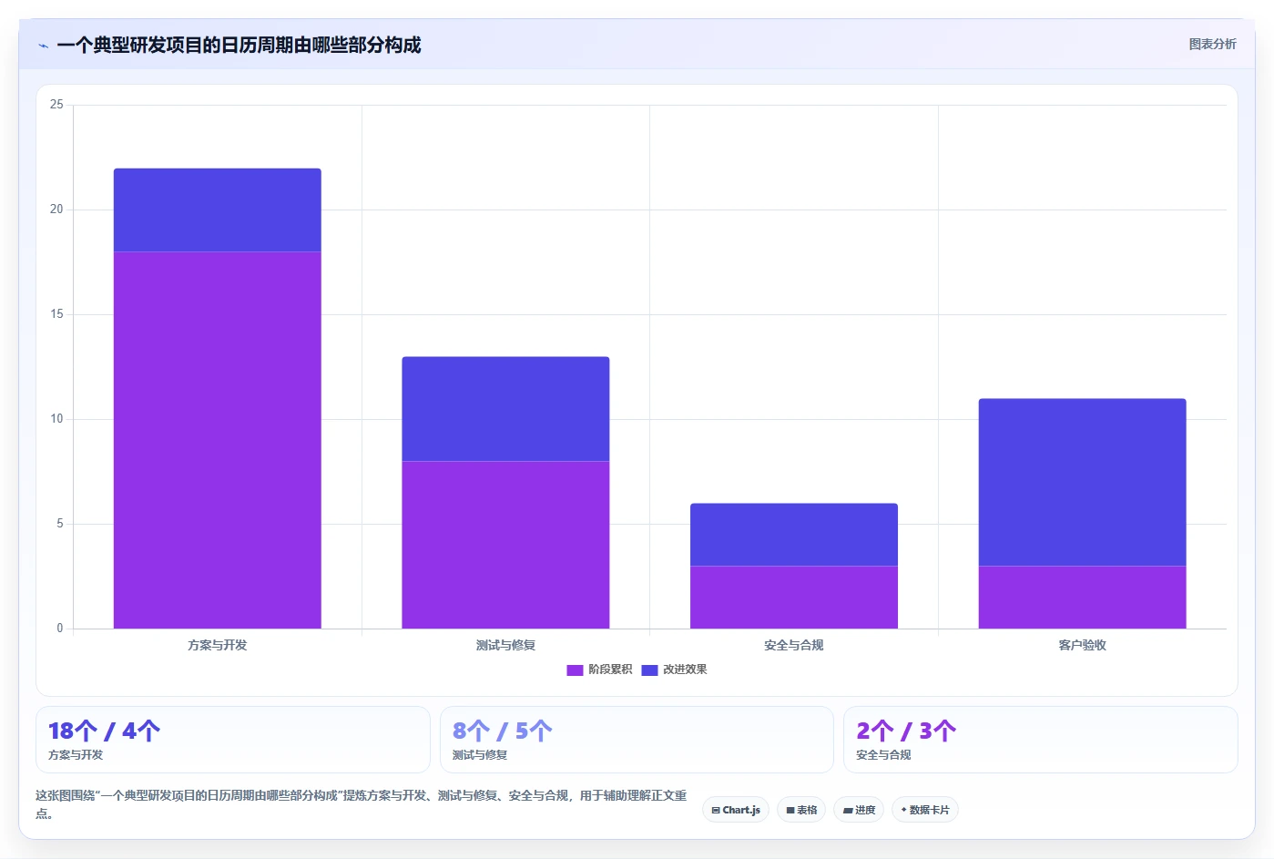Click the chart description text starting 这张图围绕
1274x859 pixels.
pos(362,804)
